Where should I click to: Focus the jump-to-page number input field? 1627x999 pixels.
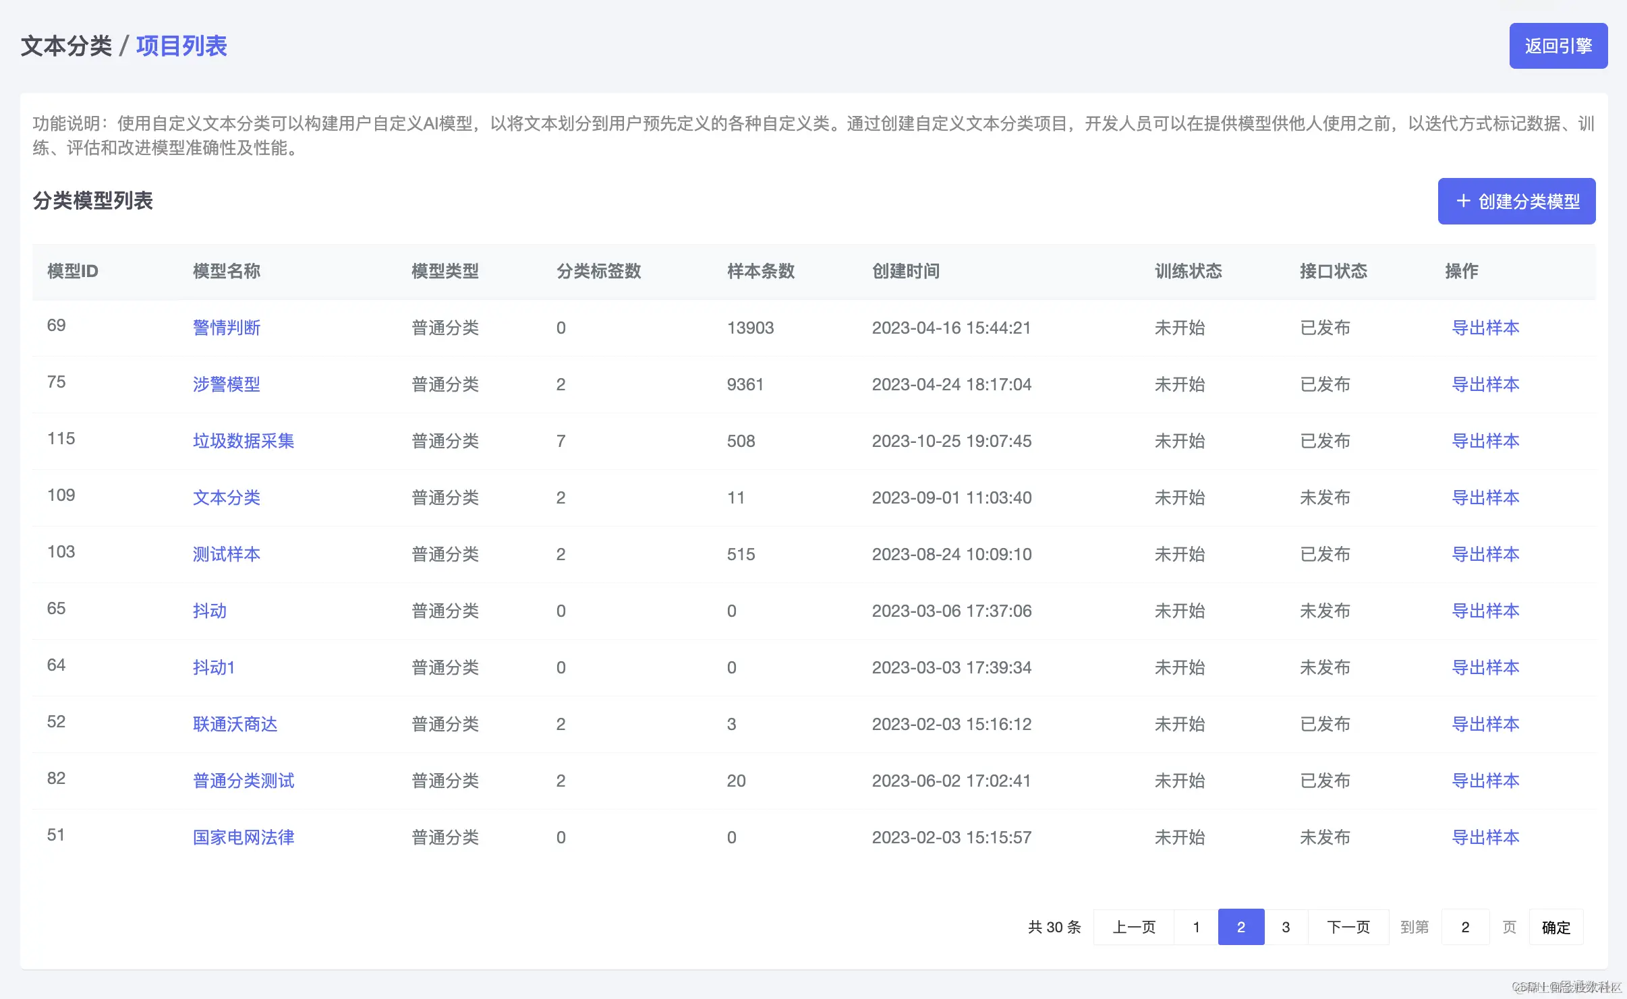pos(1464,927)
